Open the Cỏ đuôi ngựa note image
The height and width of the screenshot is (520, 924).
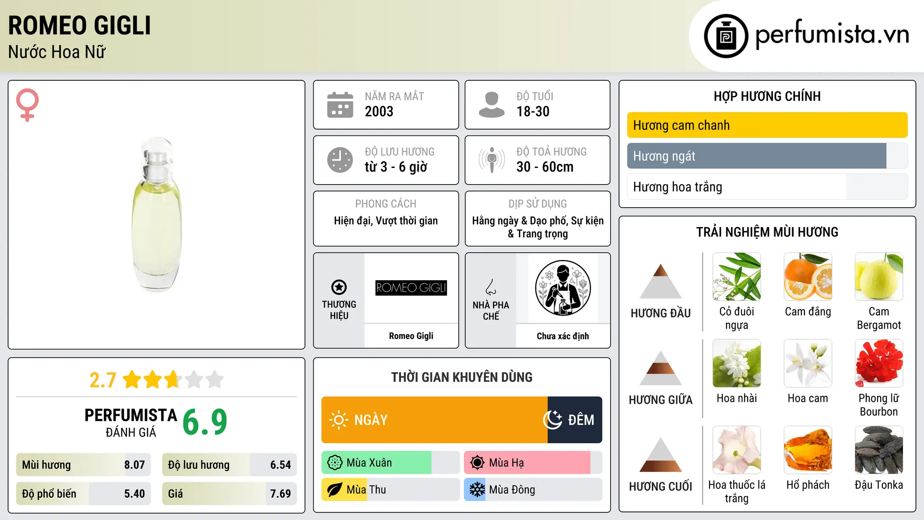click(737, 277)
